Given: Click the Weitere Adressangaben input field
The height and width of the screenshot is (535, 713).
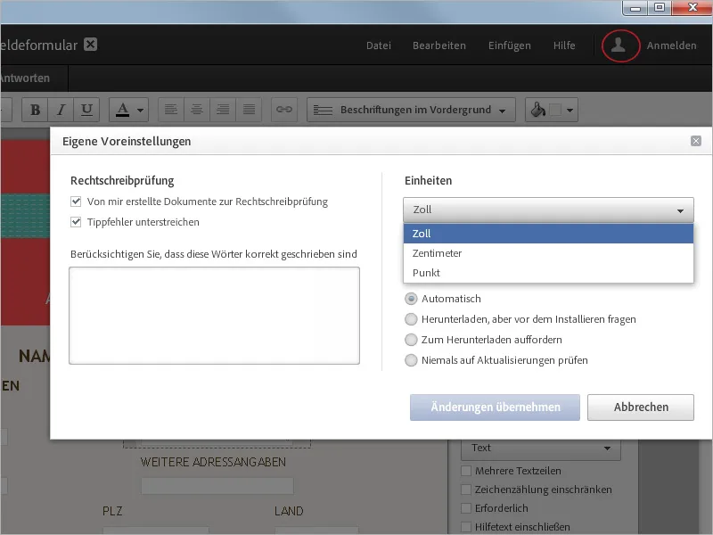Looking at the screenshot, I should point(217,486).
